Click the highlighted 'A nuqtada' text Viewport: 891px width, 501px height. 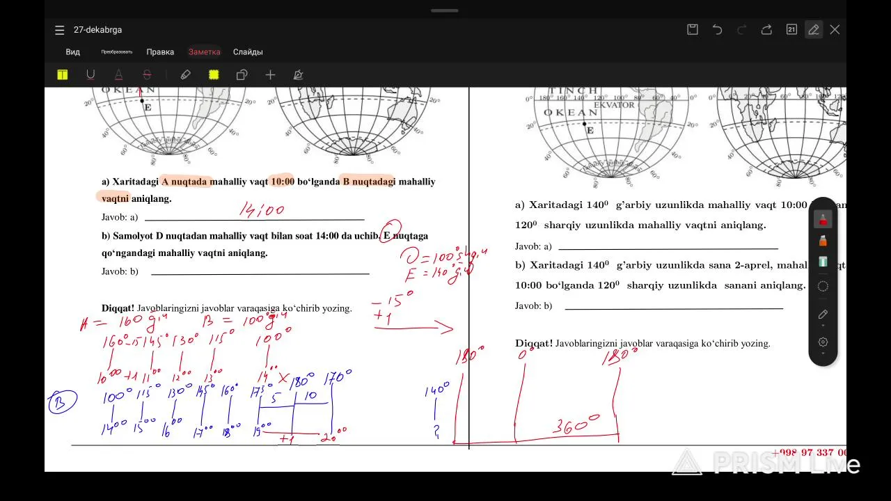[184, 182]
